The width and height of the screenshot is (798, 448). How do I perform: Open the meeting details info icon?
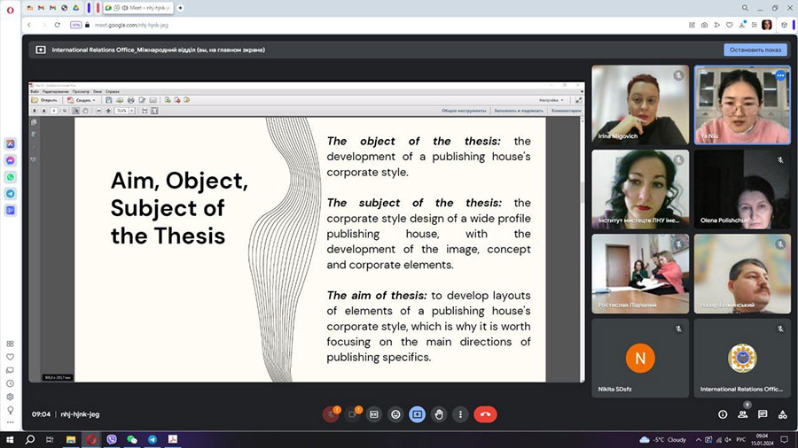723,414
